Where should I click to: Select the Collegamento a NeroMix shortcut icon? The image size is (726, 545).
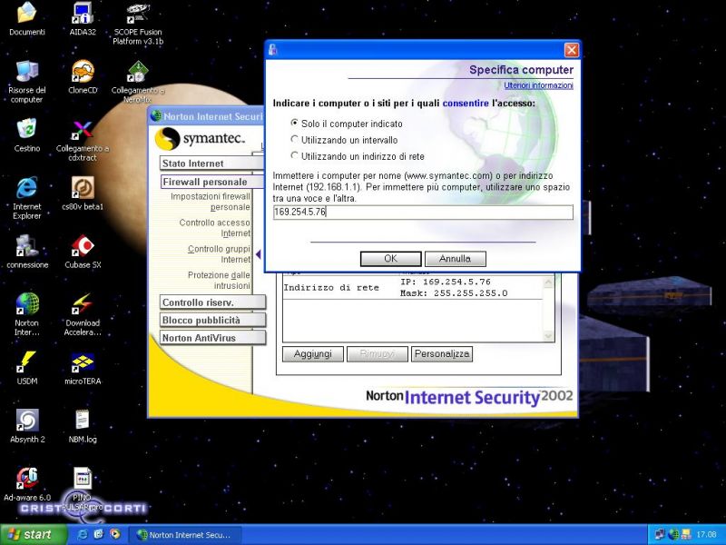point(138,72)
